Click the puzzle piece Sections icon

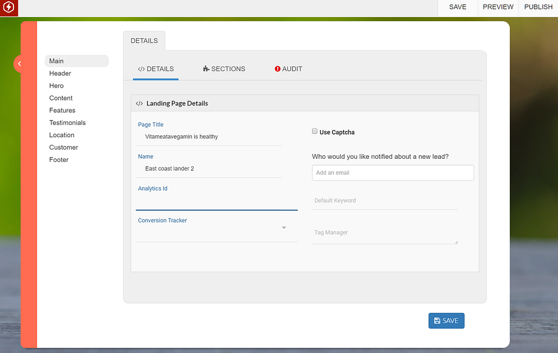click(206, 69)
